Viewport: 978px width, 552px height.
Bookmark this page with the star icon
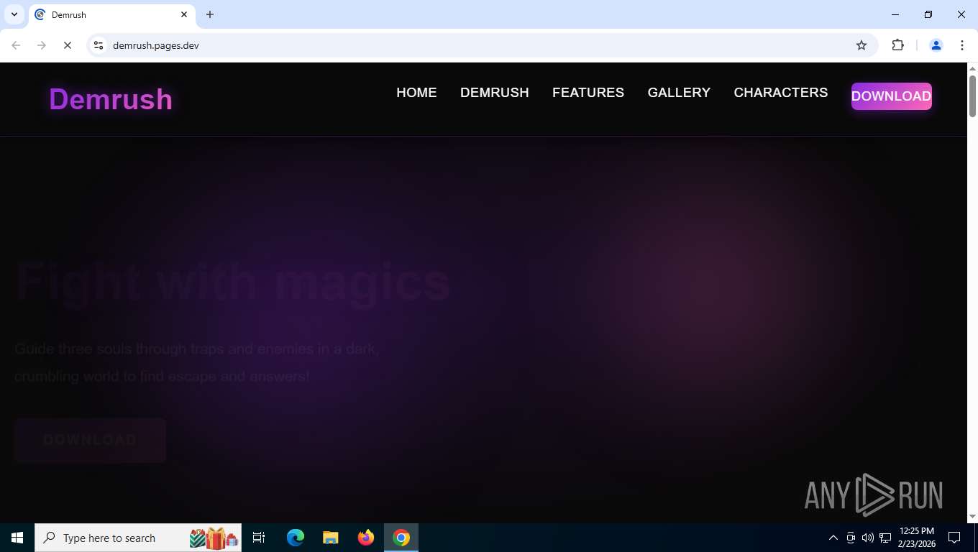click(862, 45)
